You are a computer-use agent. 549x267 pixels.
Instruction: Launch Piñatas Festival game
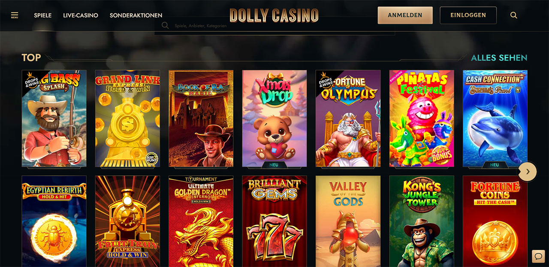tap(422, 118)
